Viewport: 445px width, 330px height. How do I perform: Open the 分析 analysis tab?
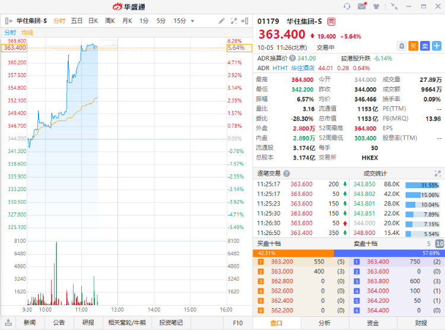(325, 323)
